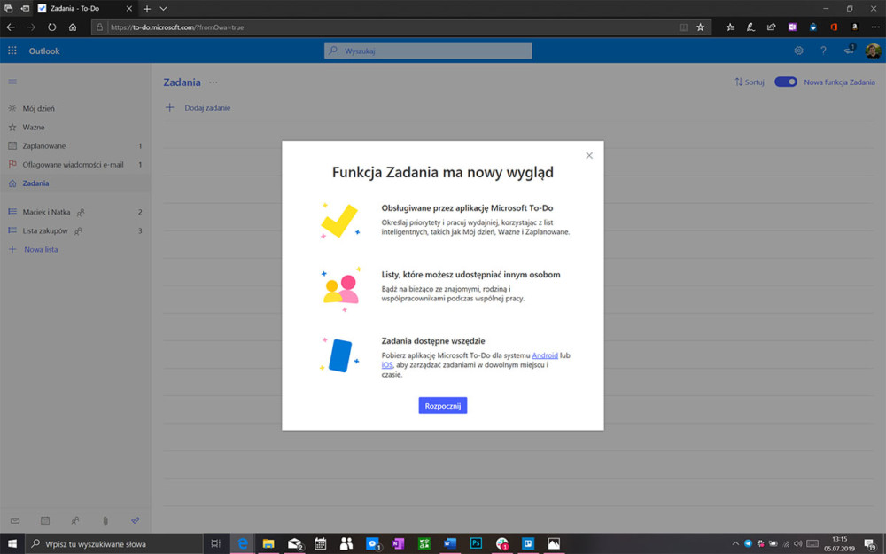Open the help question mark
Screen dimensions: 886x554
click(823, 51)
